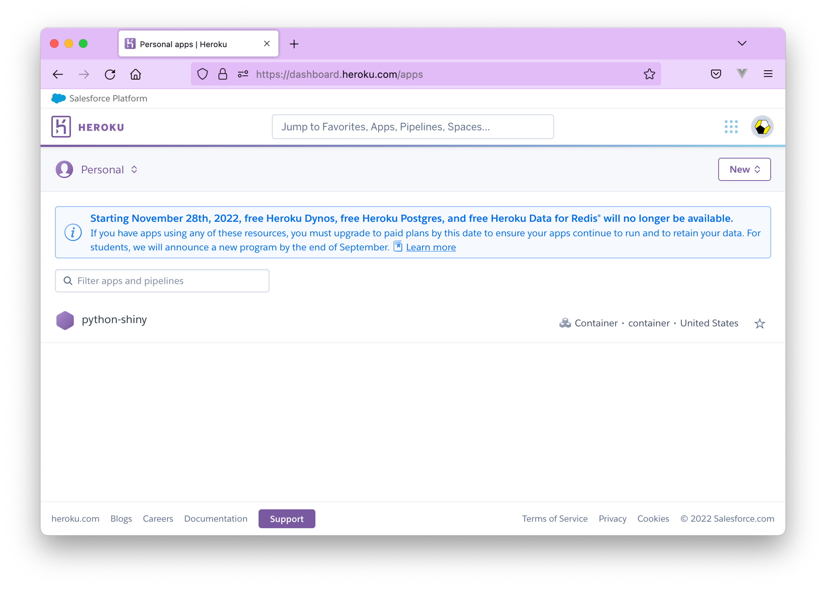826x589 pixels.
Task: Expand the list all tabs chevron
Action: coord(742,43)
